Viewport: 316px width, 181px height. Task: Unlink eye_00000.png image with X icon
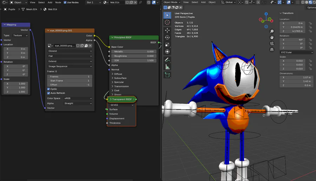(x=90, y=46)
